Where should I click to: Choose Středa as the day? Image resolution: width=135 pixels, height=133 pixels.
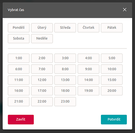65,28
